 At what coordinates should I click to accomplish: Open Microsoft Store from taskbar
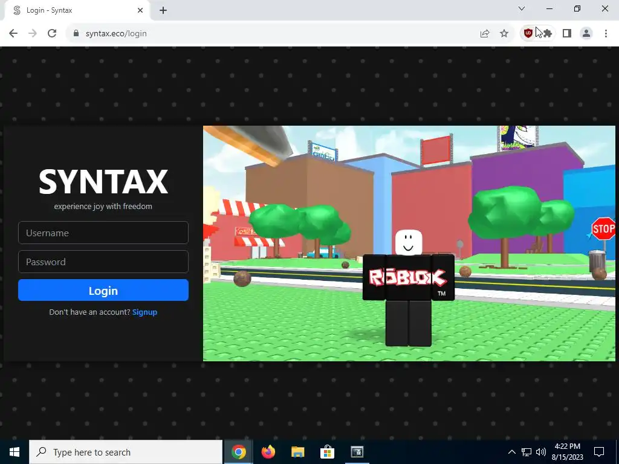click(x=327, y=452)
